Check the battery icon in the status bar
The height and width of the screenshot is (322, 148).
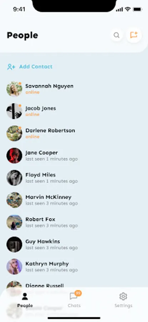pyautogui.click(x=137, y=9)
